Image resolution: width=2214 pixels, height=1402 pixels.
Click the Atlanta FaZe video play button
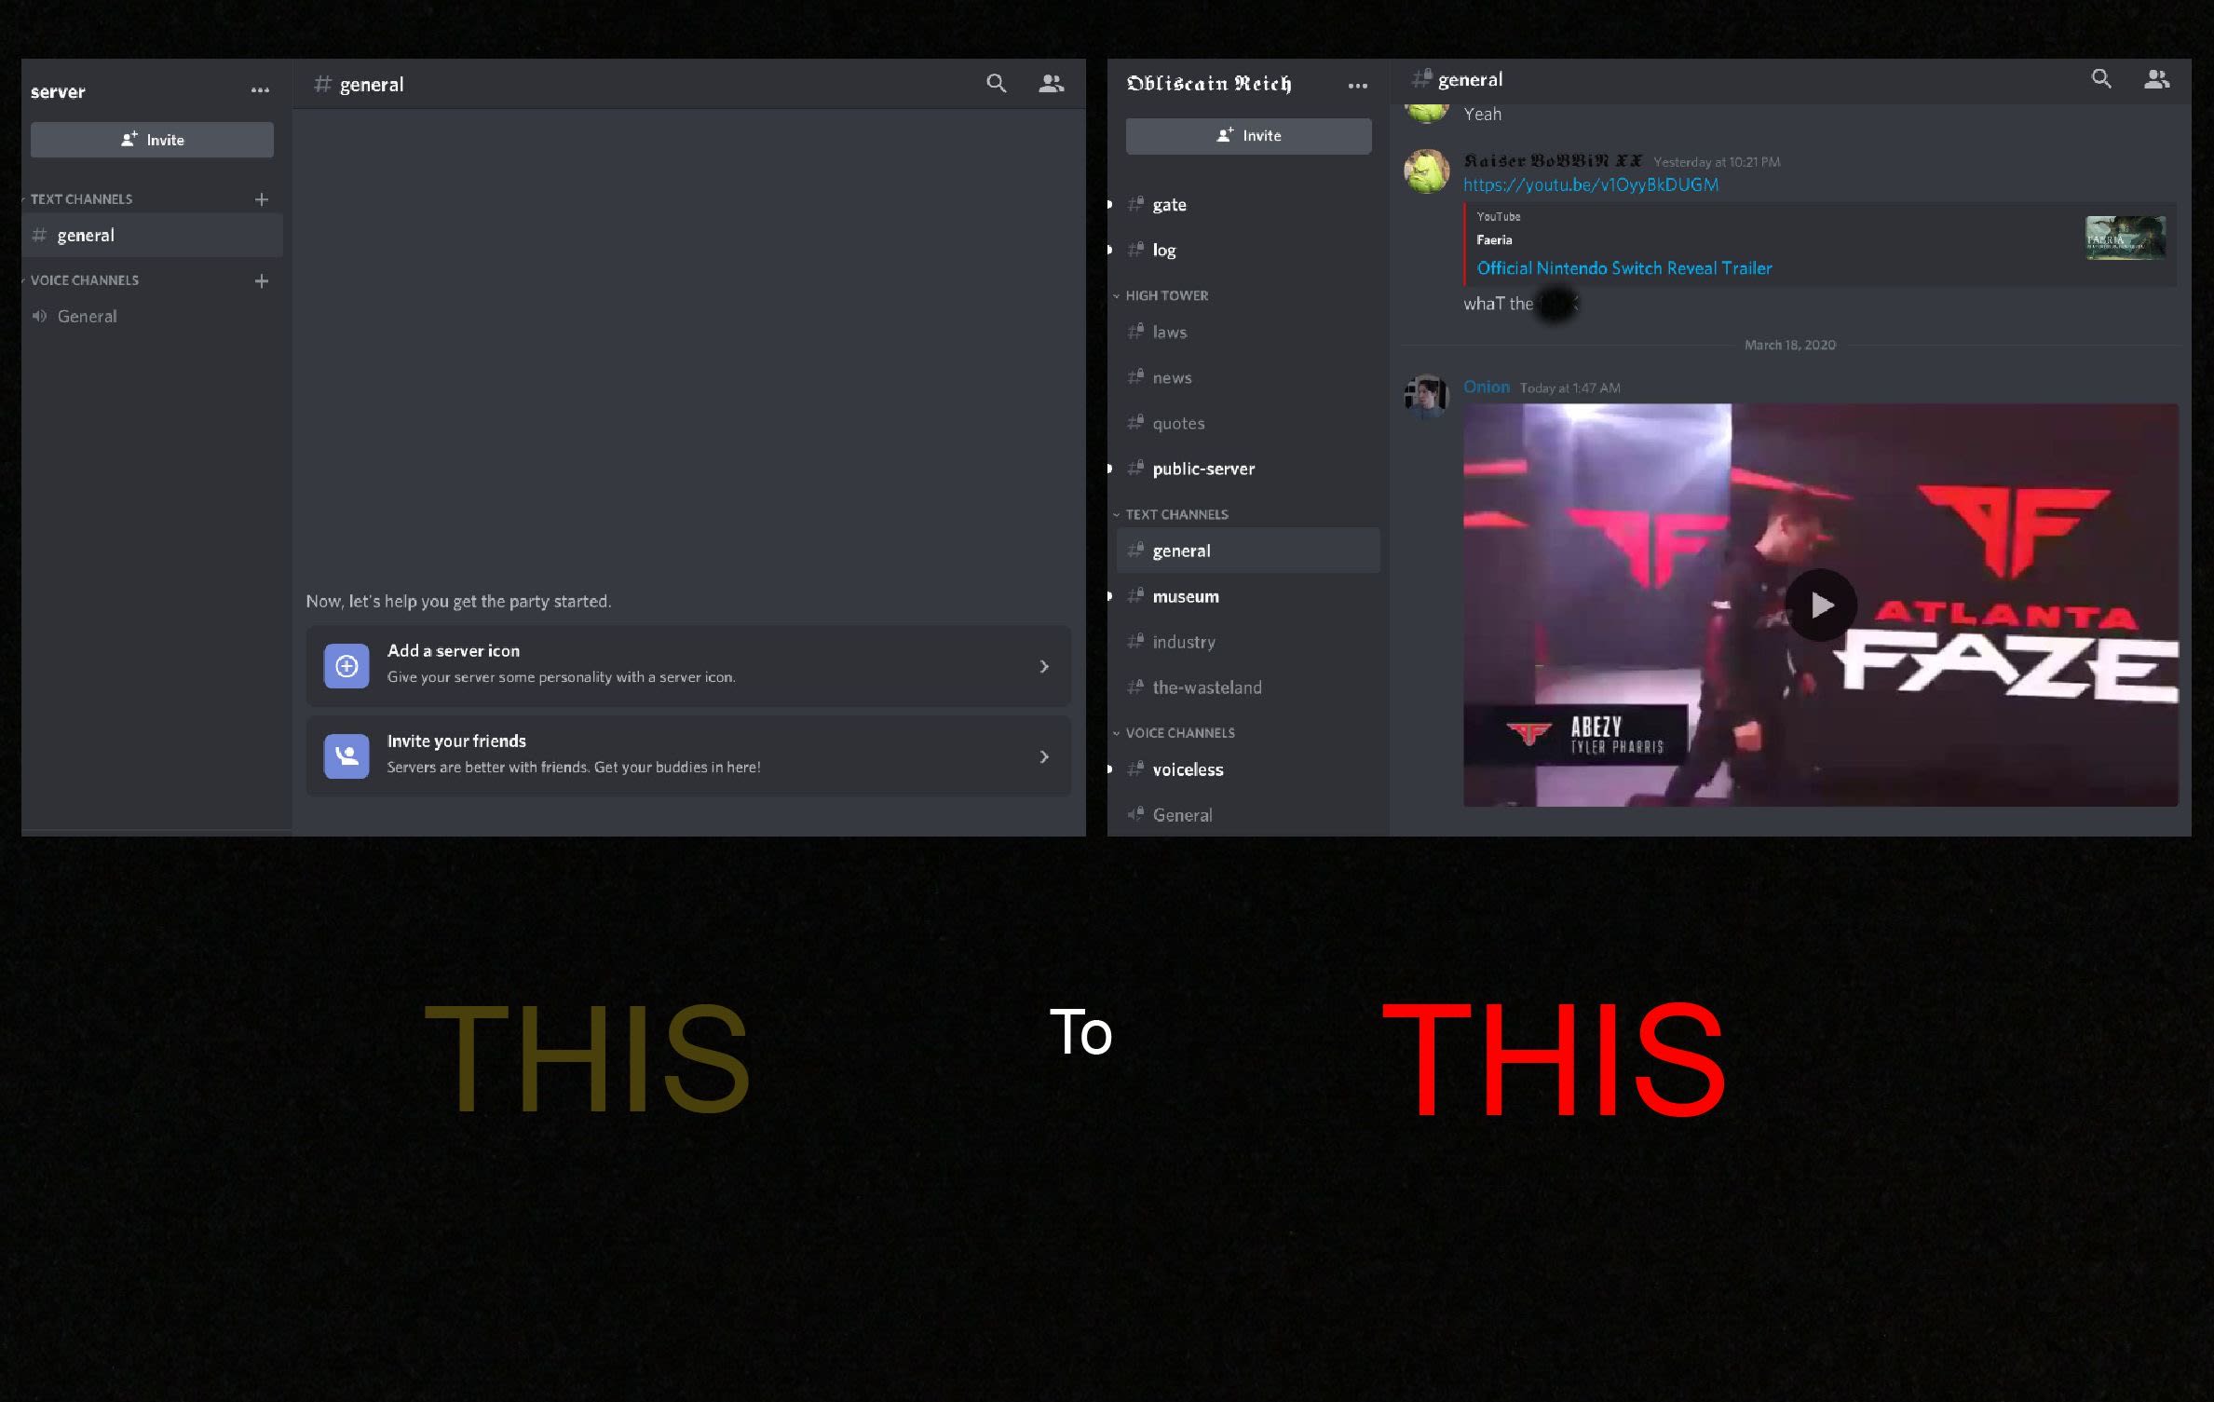pos(1820,604)
